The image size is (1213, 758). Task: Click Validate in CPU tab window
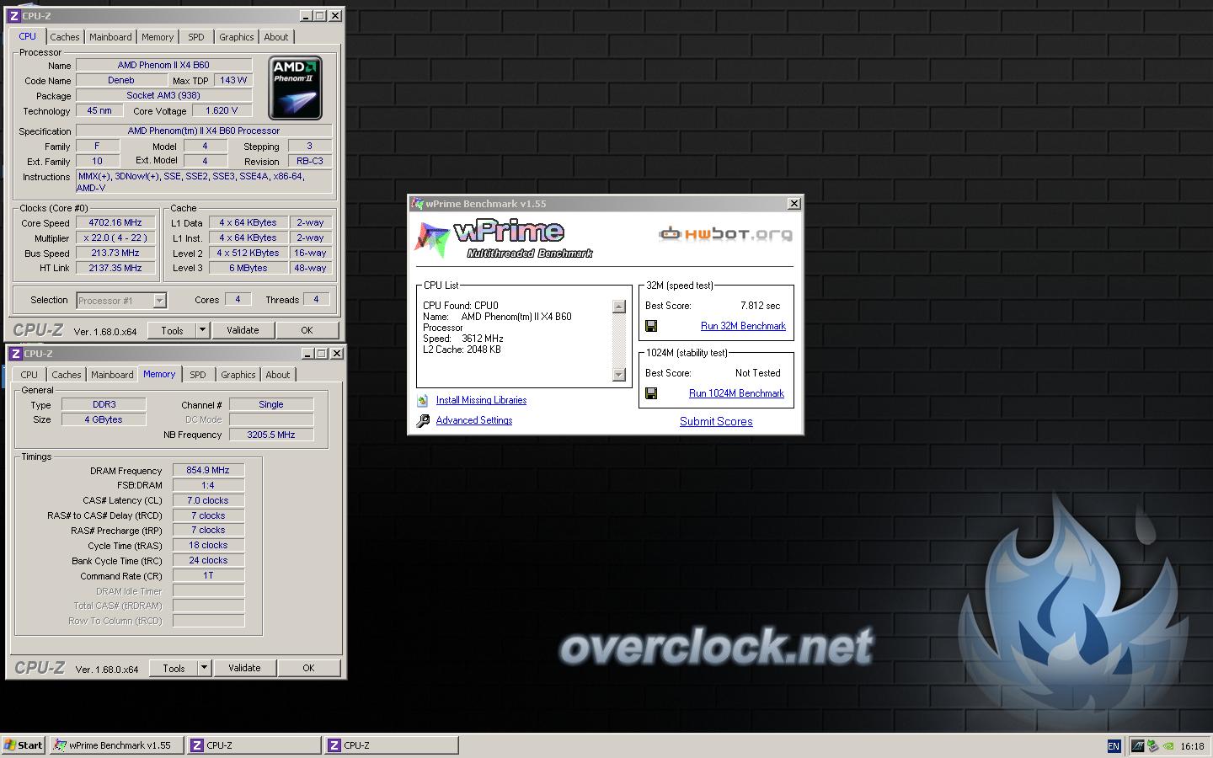[x=243, y=330]
